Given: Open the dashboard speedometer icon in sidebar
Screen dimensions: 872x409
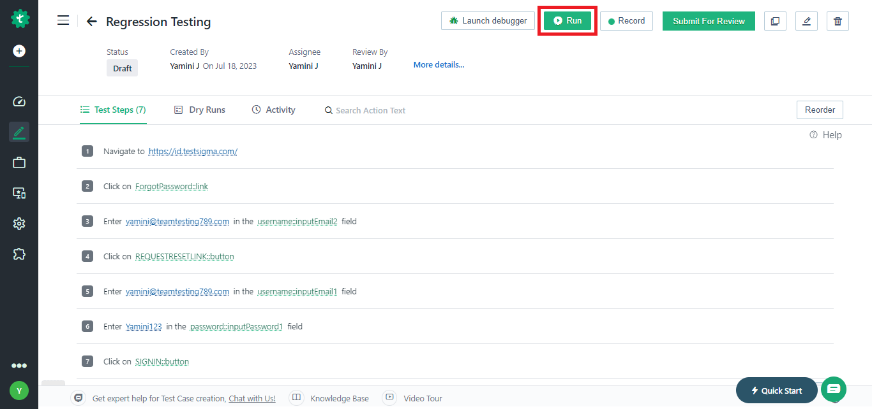Looking at the screenshot, I should (19, 101).
